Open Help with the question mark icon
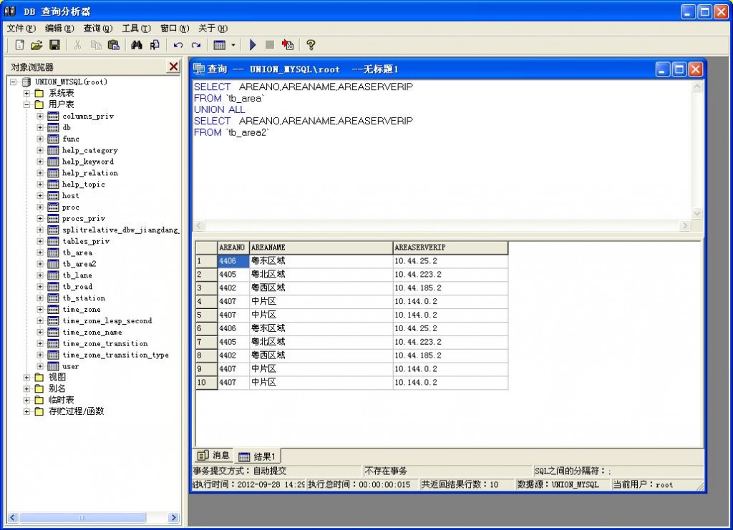The image size is (733, 530). coord(311,45)
